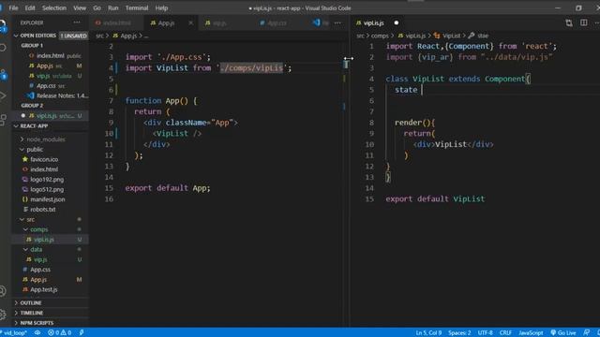Open the Selection menu

(54, 8)
